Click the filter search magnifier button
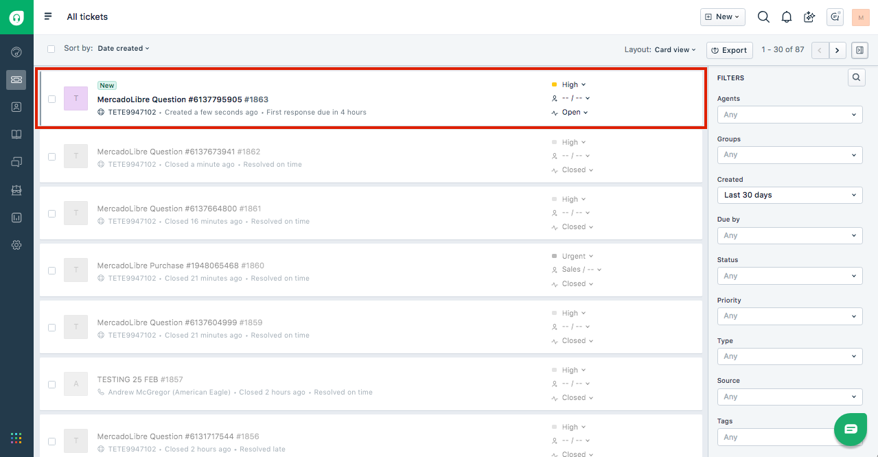 pyautogui.click(x=856, y=78)
